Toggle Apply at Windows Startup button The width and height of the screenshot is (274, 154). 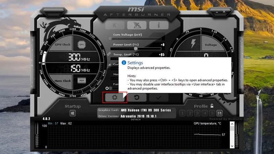tap(73, 113)
